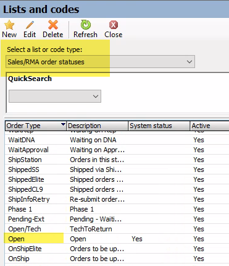This screenshot has width=229, height=266.
Task: Click the Description column header
Action: (x=98, y=126)
